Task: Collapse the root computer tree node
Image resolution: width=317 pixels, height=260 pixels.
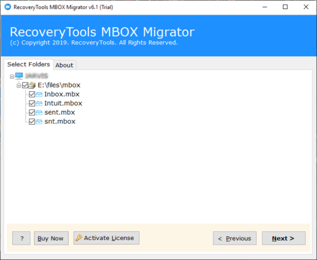Action: (12, 76)
